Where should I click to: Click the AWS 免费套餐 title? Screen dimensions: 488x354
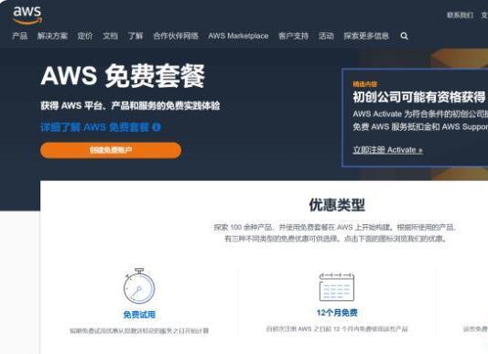(x=123, y=76)
